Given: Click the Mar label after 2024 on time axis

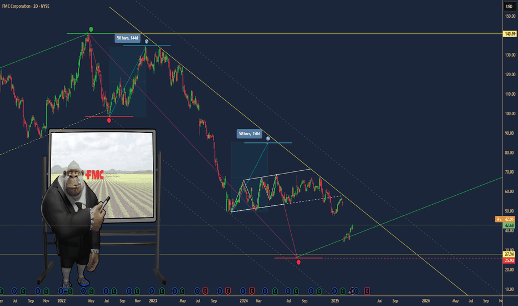Looking at the screenshot, I should click(x=258, y=301).
